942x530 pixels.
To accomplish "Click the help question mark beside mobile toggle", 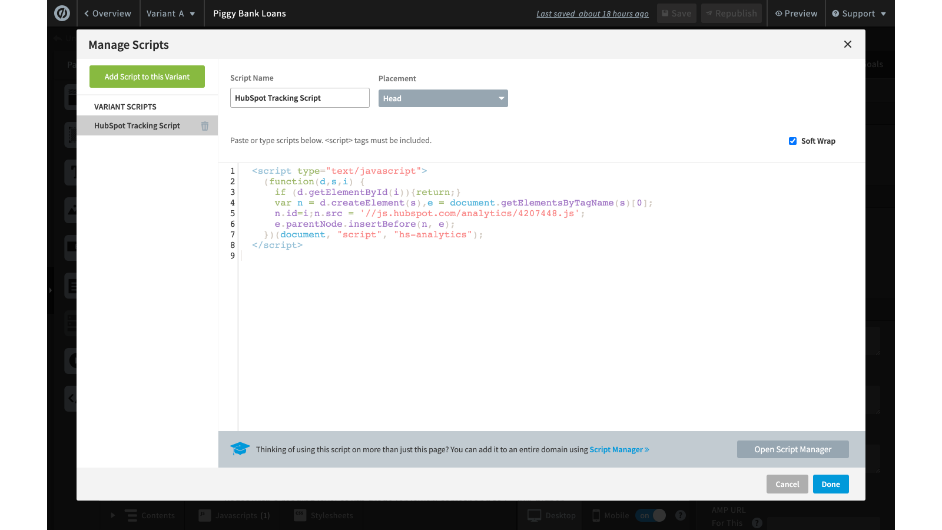I will coord(681,515).
